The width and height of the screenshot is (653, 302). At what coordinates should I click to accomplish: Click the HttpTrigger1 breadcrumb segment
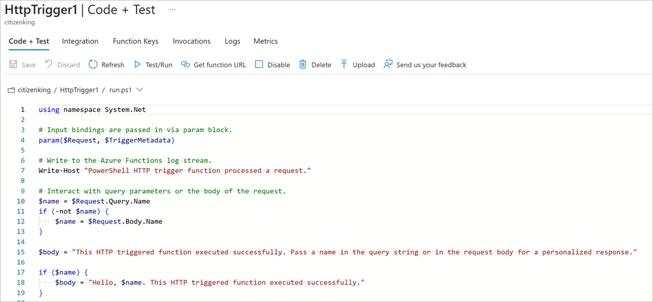(79, 90)
